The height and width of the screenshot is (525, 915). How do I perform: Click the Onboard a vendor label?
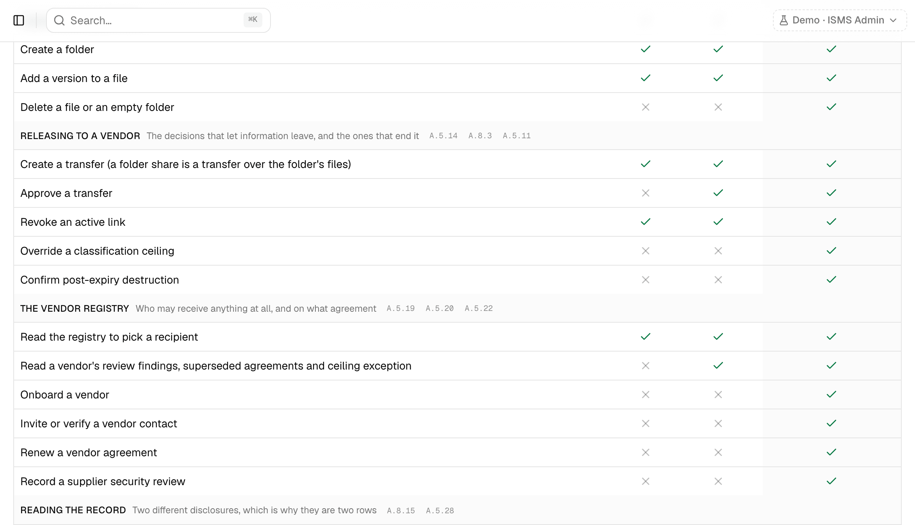tap(65, 395)
